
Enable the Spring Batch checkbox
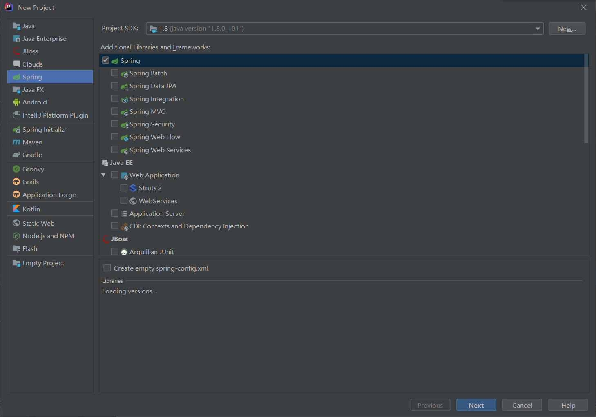pyautogui.click(x=115, y=73)
